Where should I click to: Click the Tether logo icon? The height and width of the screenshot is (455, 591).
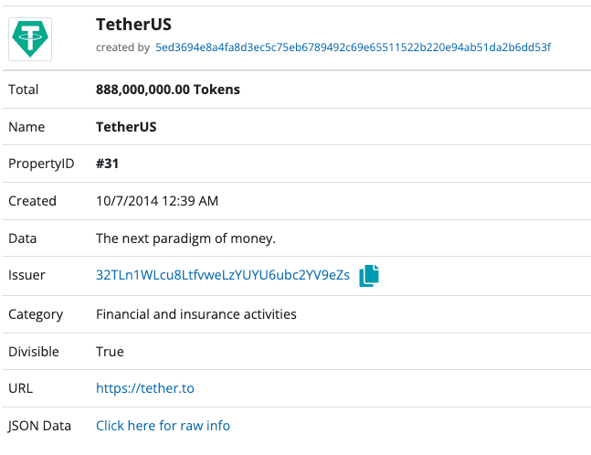(x=30, y=39)
